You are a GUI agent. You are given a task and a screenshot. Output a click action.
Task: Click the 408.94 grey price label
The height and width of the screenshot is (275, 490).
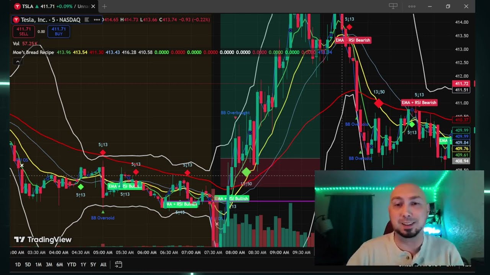tap(462, 161)
